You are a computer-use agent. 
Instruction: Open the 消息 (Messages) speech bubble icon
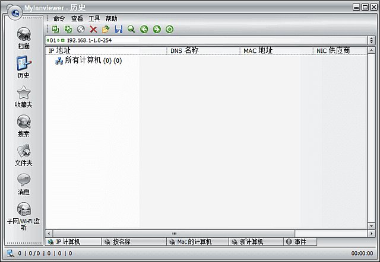pos(24,180)
